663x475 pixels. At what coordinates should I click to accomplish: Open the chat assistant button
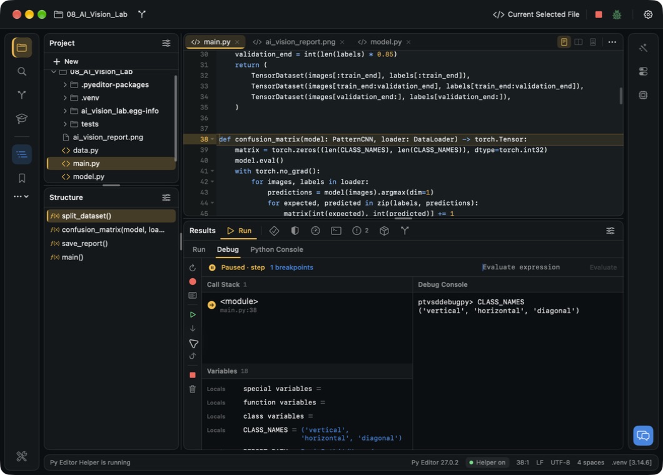click(643, 435)
